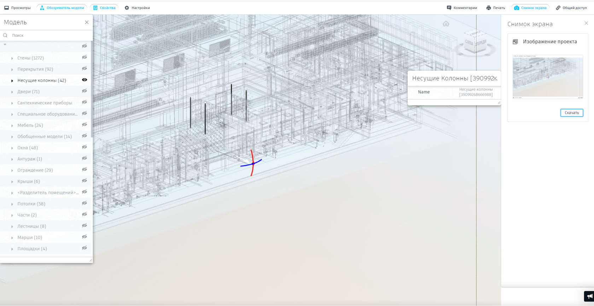Screen dimensions: 594x306
Task: Expand the Сантехнические приборы node
Action: pyautogui.click(x=12, y=103)
